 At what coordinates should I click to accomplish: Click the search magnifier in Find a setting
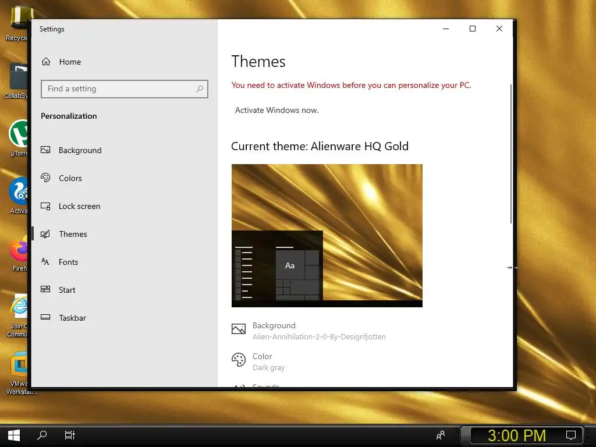(x=200, y=89)
